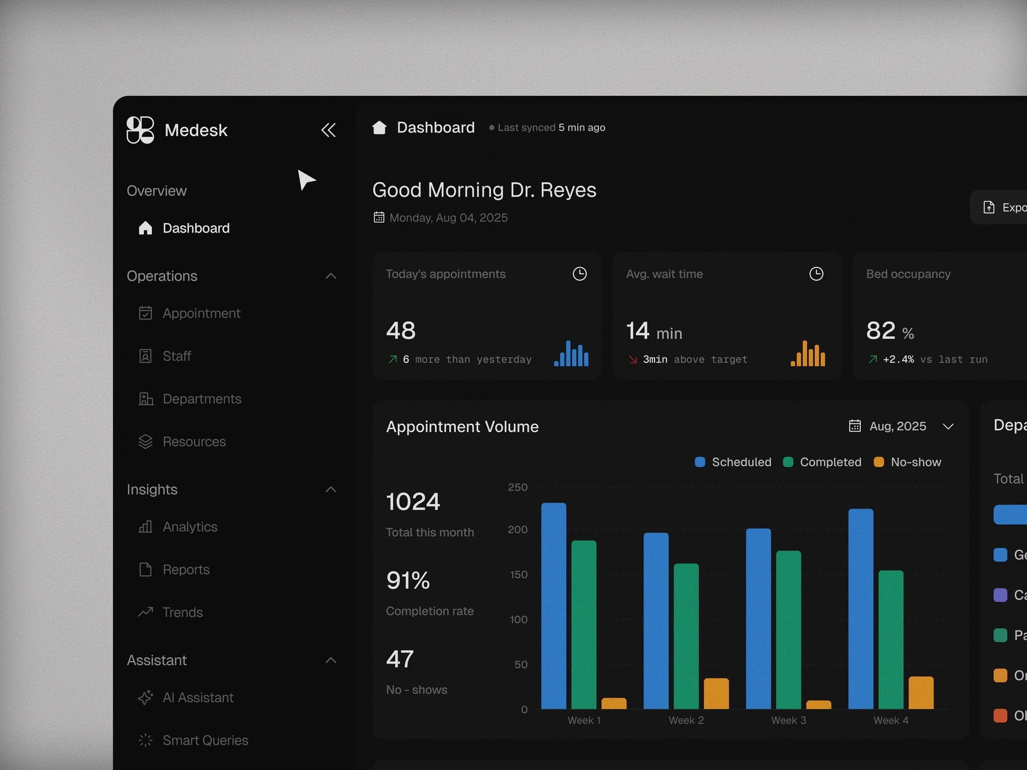The height and width of the screenshot is (770, 1027).
Task: Click '6 more than yesterday' text
Action: click(467, 359)
